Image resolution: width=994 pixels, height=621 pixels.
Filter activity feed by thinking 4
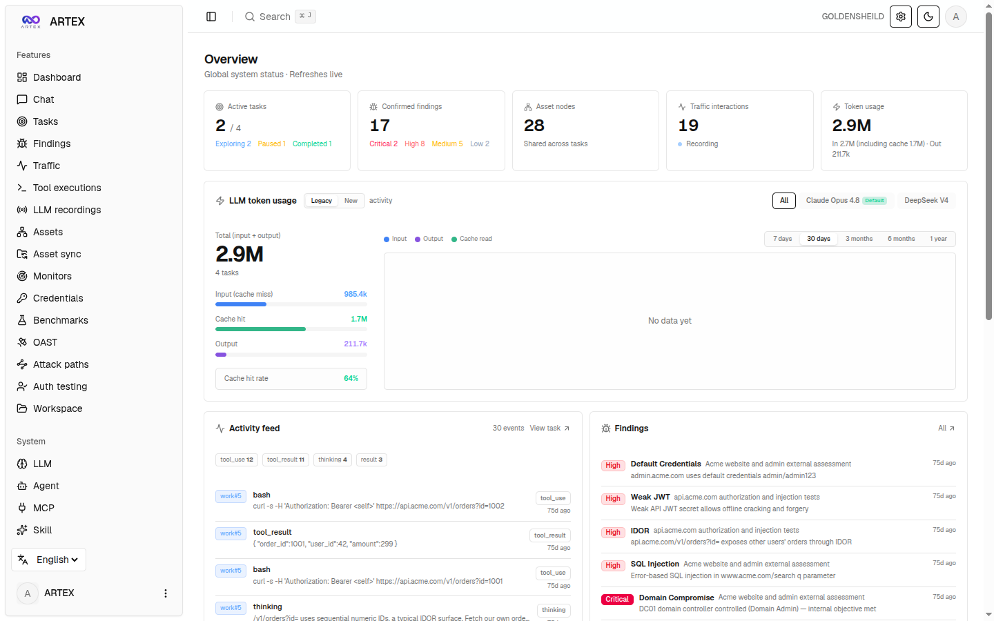[333, 460]
